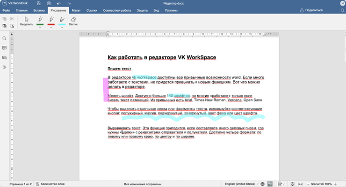This screenshot has height=187, width=346.
Task: Click the Save icon in title bar
Action: pos(39,3)
